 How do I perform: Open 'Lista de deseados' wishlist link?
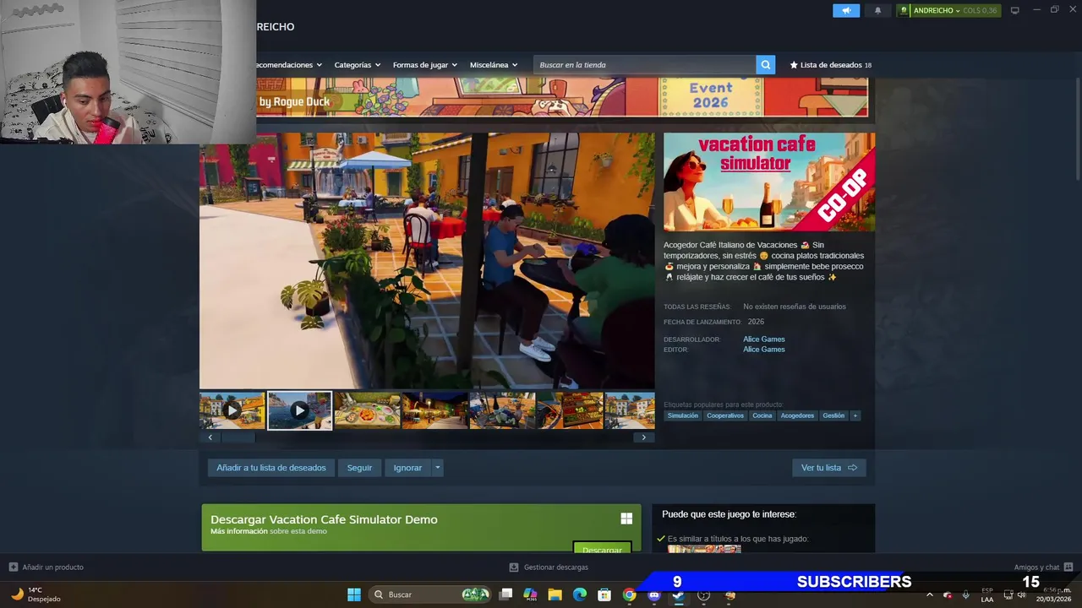(x=830, y=65)
